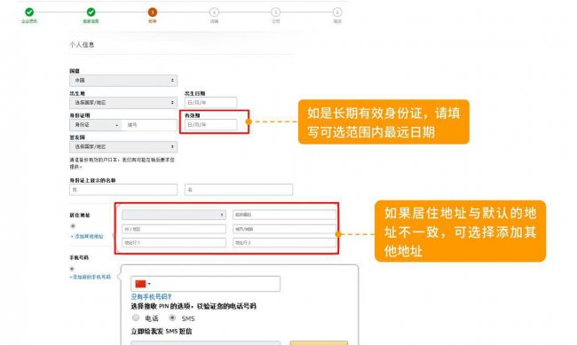Click the 身份证上显示的名称 label
The width and height of the screenshot is (577, 345).
(92, 180)
